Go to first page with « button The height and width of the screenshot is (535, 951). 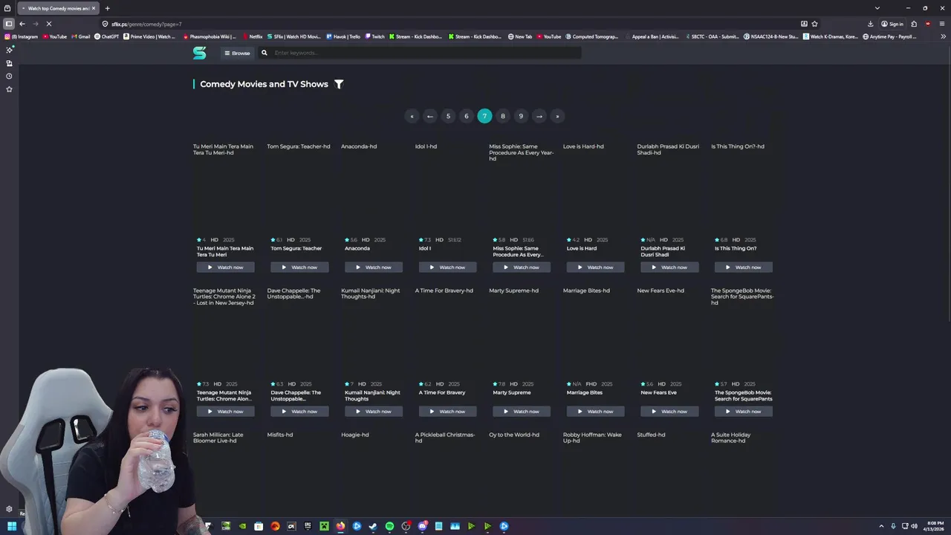coord(412,116)
